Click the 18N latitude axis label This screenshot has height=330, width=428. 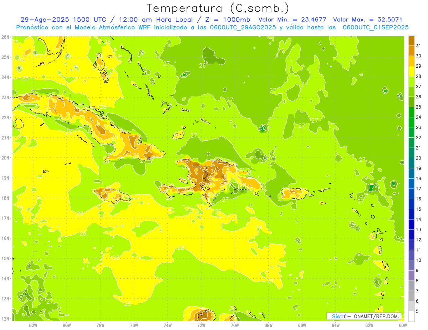click(5, 198)
